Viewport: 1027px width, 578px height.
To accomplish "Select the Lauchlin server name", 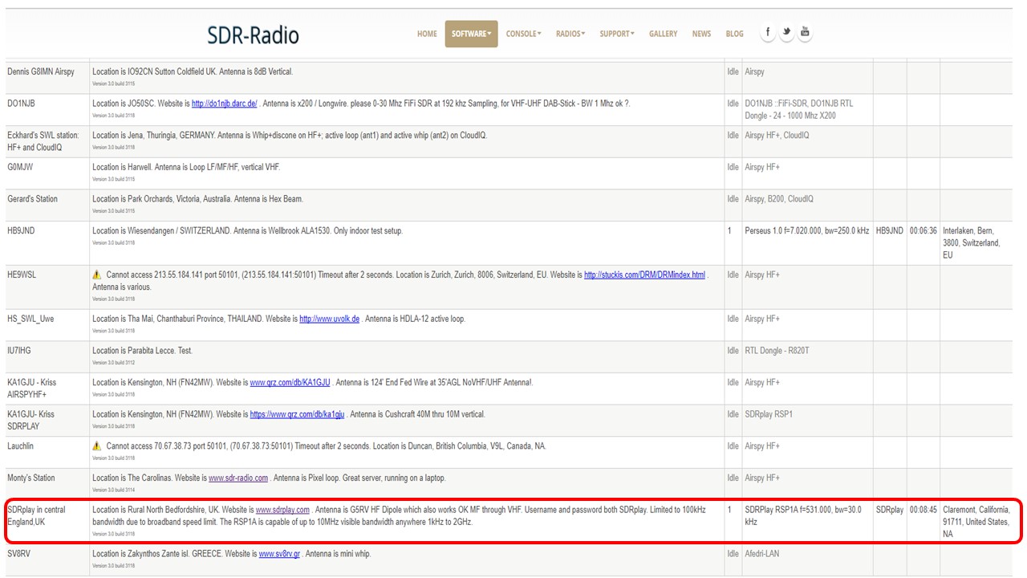I will pos(21,446).
